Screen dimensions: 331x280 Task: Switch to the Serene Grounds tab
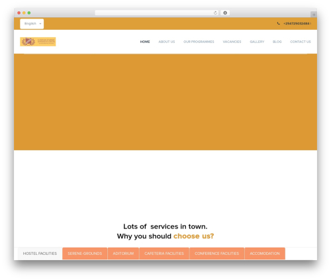pyautogui.click(x=85, y=254)
